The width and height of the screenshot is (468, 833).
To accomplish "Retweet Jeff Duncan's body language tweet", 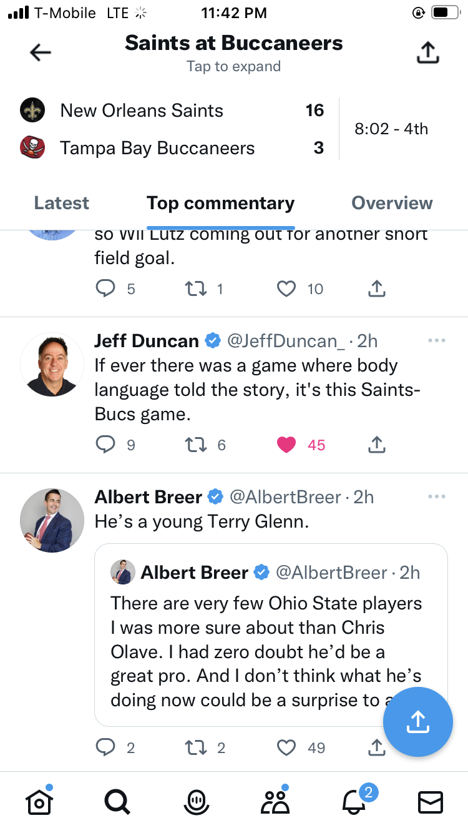I will pos(196,445).
